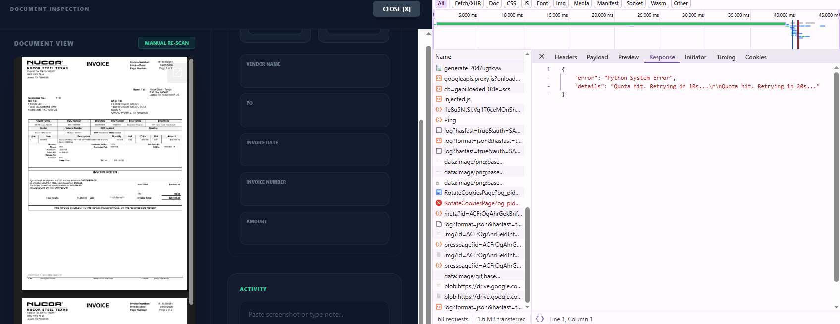
Task: Select the generate_204?ugtkvw request icon
Action: (x=439, y=68)
